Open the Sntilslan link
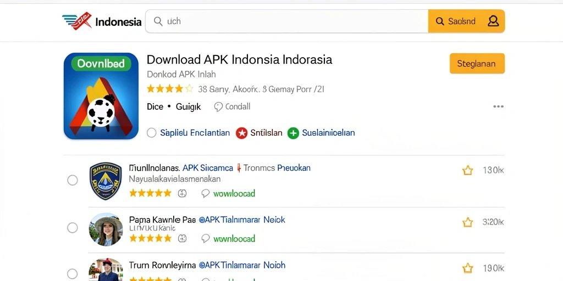This screenshot has width=563, height=281. coord(267,133)
